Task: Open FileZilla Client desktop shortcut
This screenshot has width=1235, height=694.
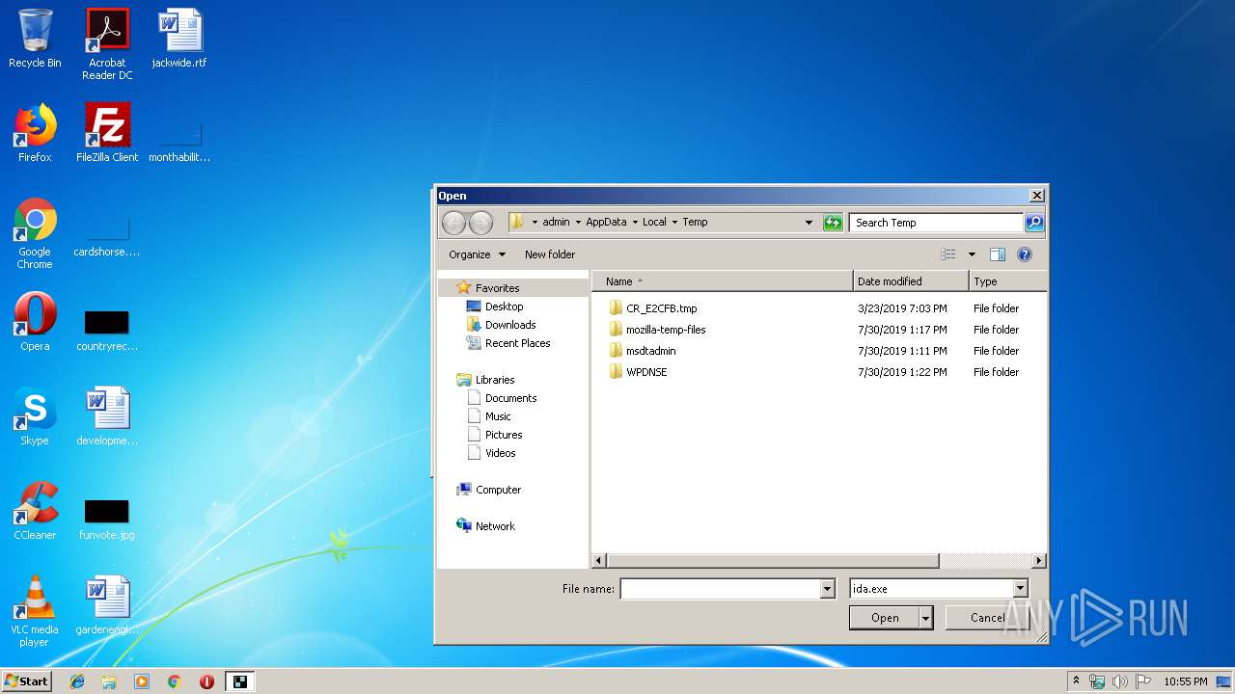Action: tap(107, 133)
